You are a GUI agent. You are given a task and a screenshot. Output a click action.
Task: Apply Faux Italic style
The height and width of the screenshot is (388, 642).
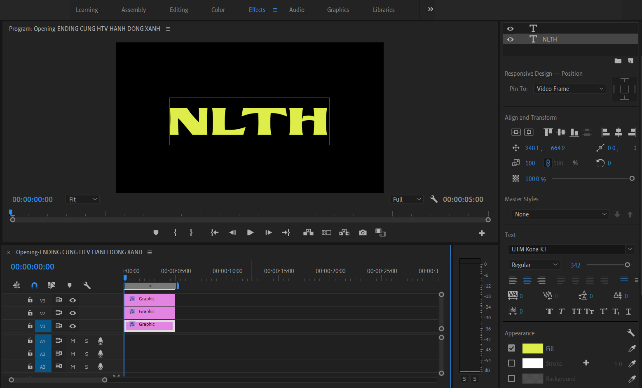tap(562, 311)
